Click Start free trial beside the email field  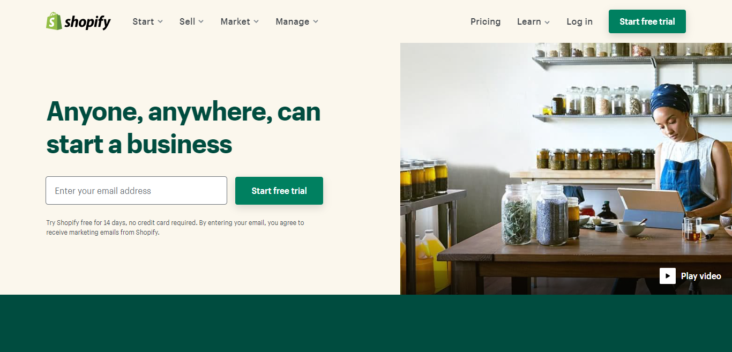click(279, 191)
